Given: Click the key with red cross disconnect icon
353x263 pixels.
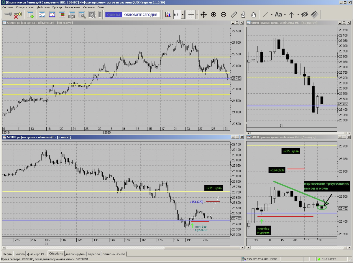Looking at the screenshot, I should click(18, 15).
